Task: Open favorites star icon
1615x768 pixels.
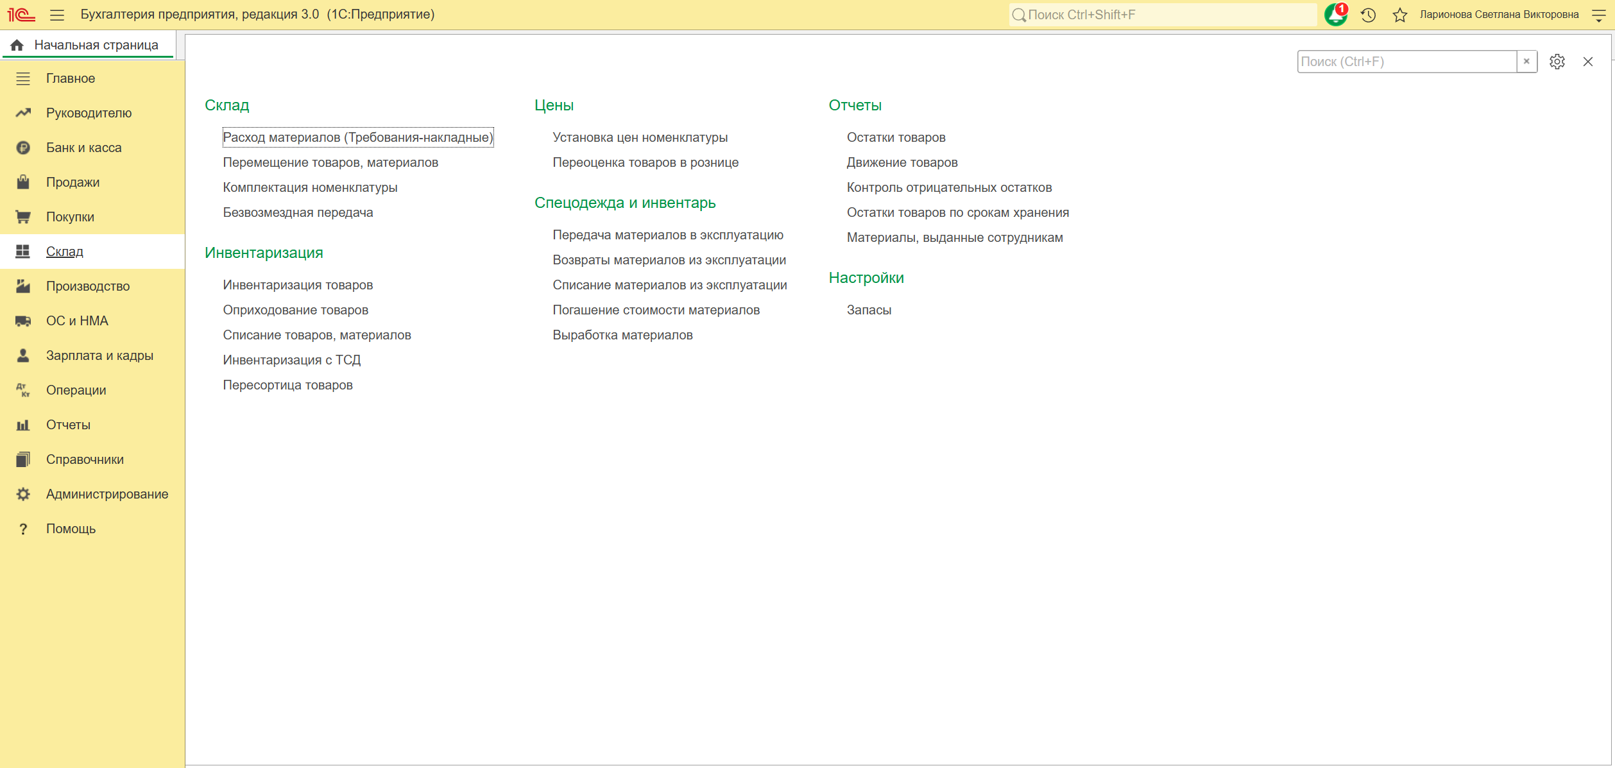Action: pyautogui.click(x=1400, y=15)
